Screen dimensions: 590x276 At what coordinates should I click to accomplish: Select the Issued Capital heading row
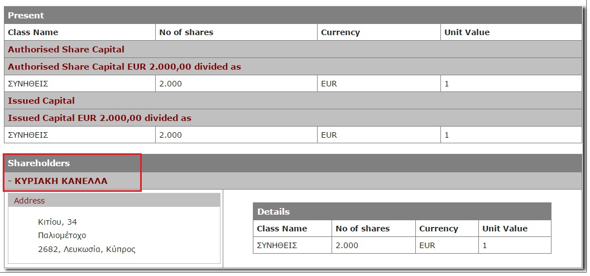click(x=41, y=101)
